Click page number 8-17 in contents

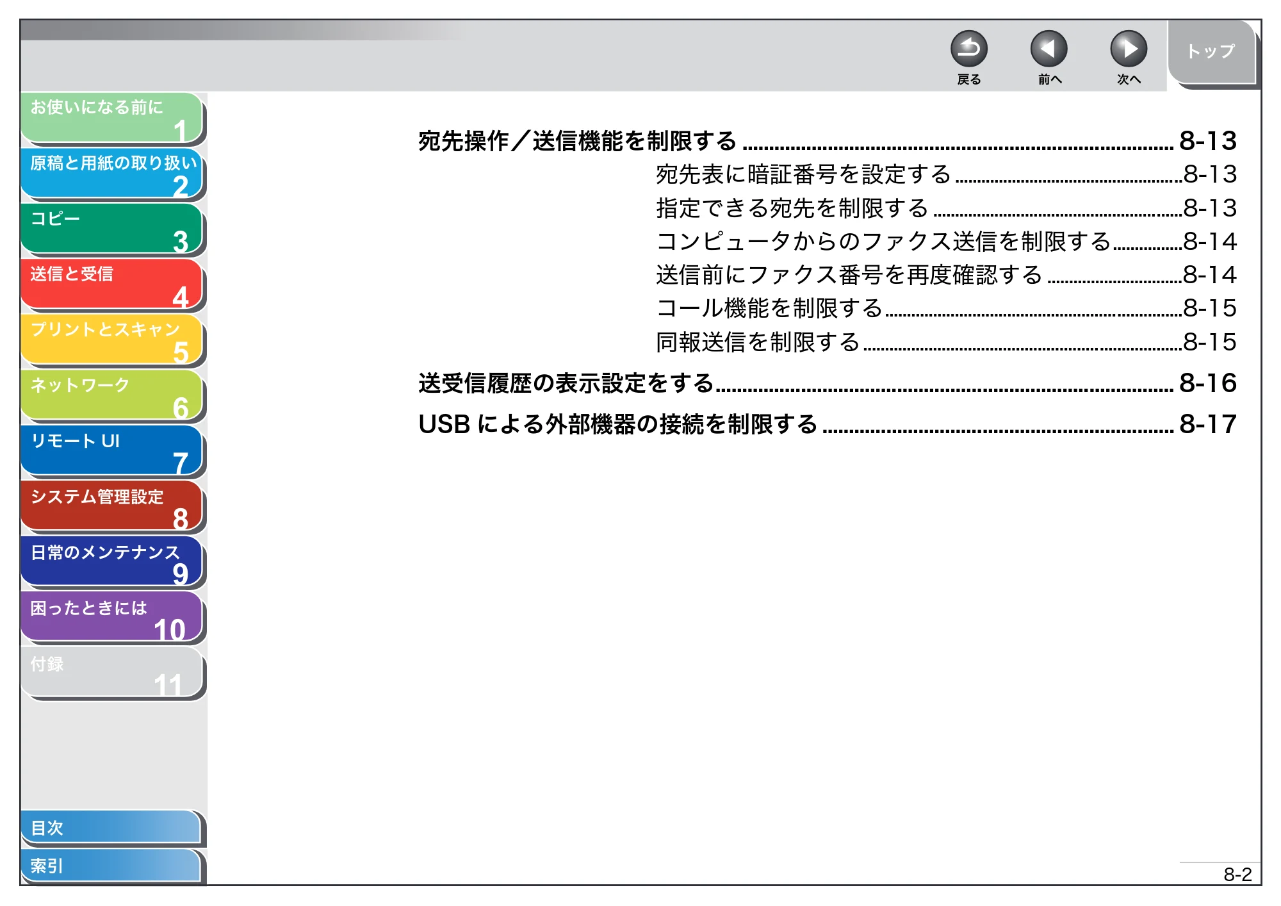tap(1208, 424)
